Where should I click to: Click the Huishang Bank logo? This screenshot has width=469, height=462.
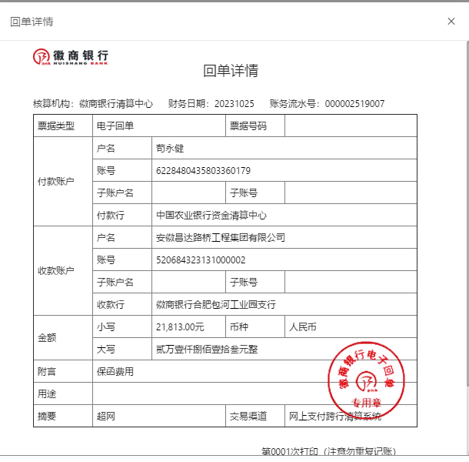71,57
